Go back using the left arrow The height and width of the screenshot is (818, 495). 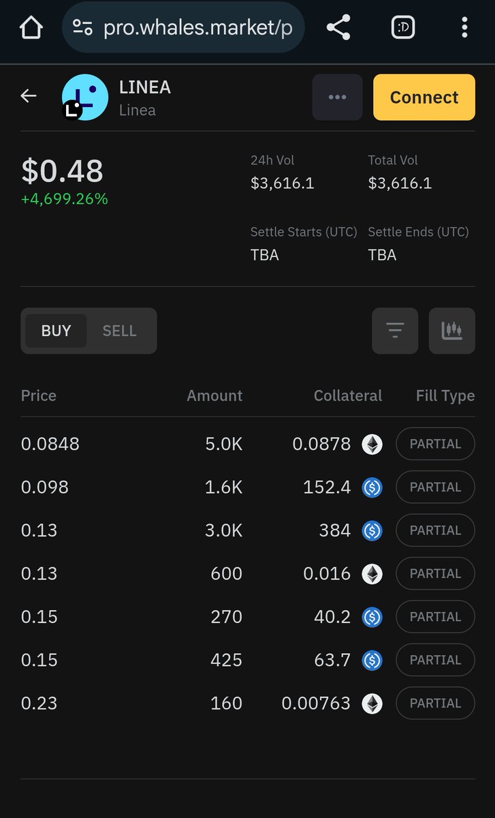pos(29,96)
